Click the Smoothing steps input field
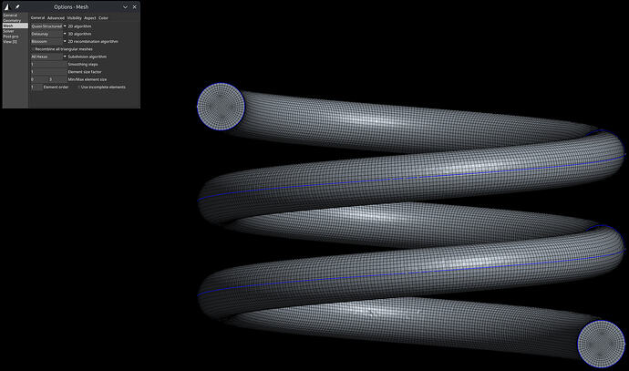 48,64
